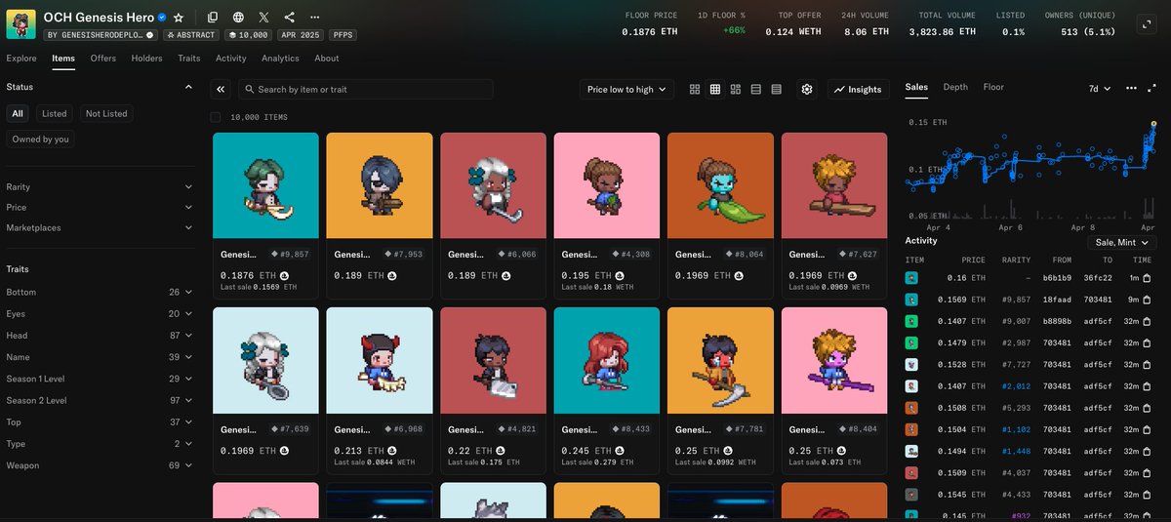Image resolution: width=1171 pixels, height=522 pixels.
Task: Open the collection's X social profile
Action: pyautogui.click(x=264, y=18)
